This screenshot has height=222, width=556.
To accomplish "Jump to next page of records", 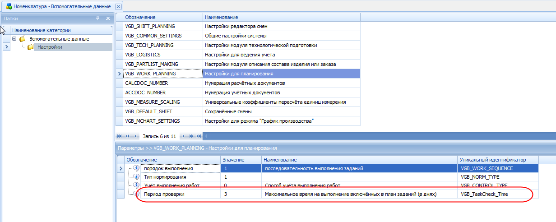I will pos(191,136).
